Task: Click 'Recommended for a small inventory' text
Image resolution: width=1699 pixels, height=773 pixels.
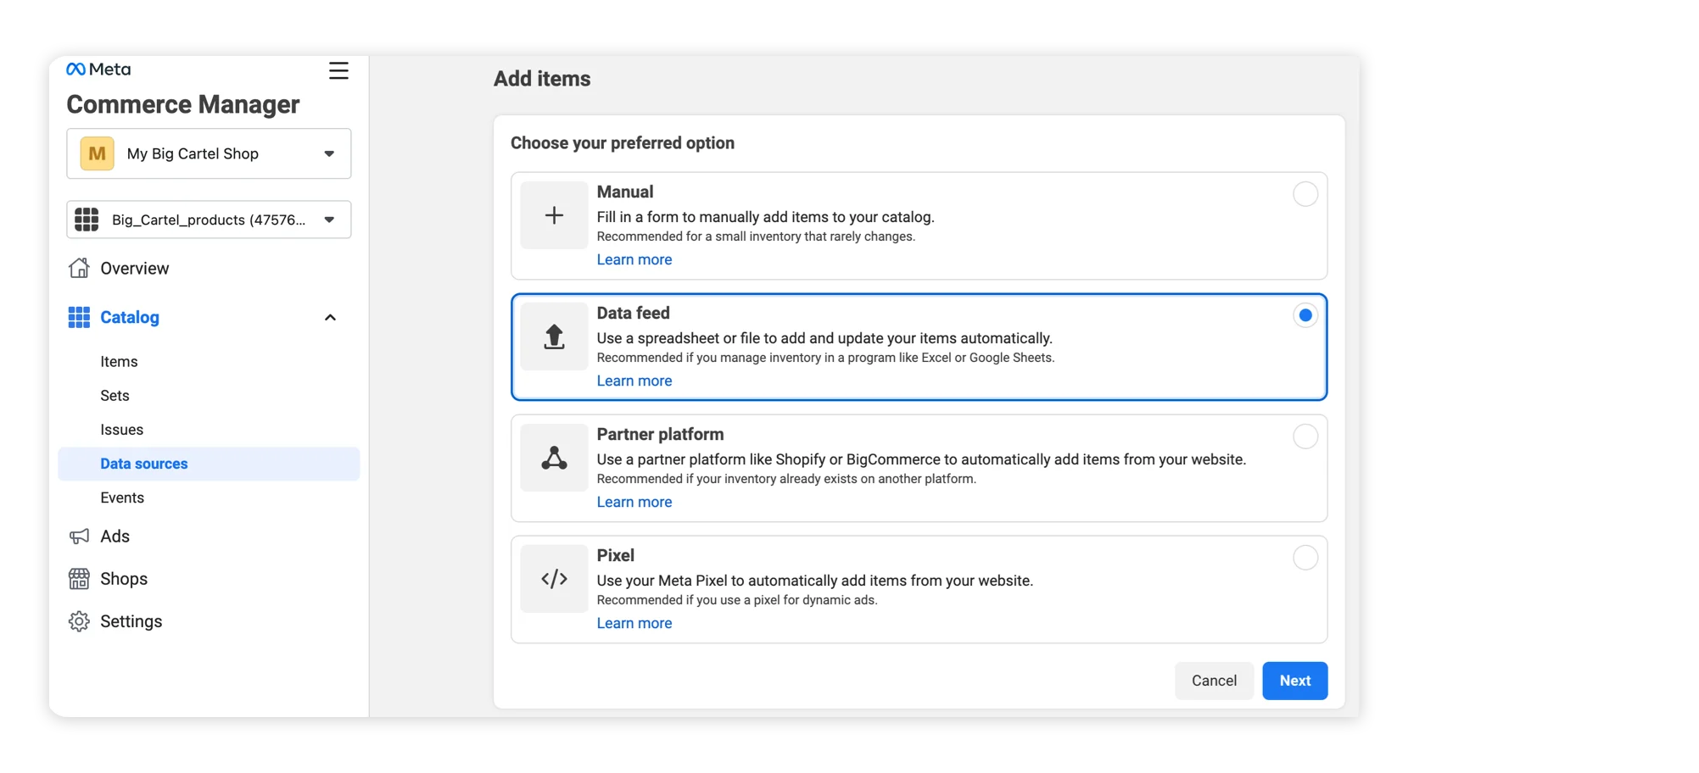Action: (756, 236)
